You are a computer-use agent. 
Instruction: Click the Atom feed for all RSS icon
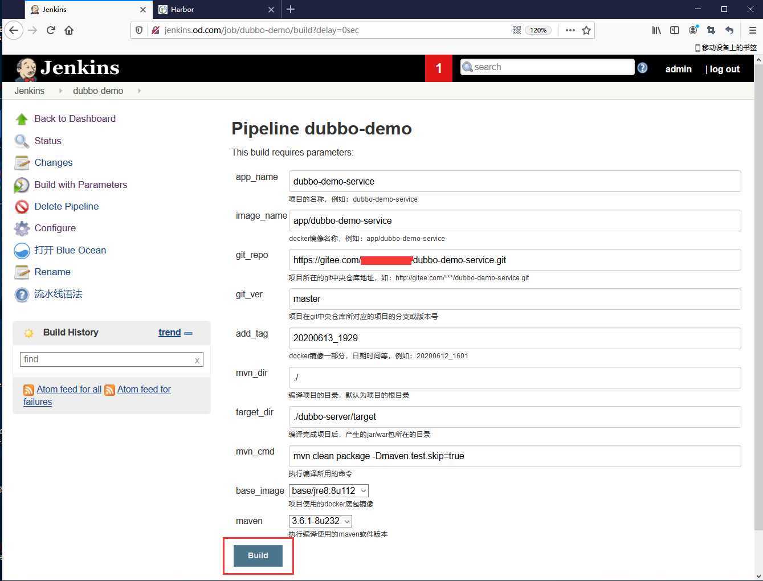coord(28,390)
